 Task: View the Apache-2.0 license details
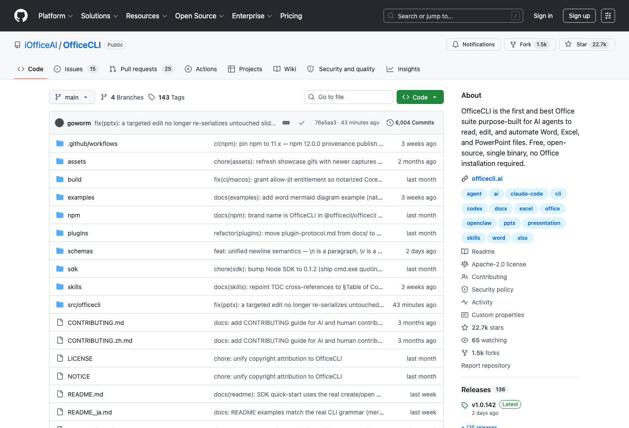click(x=494, y=264)
